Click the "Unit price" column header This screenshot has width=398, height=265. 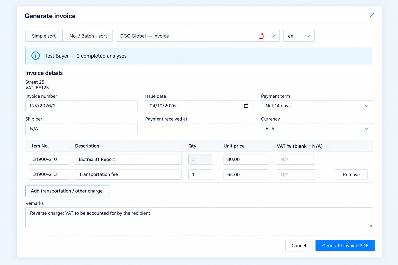coord(234,146)
